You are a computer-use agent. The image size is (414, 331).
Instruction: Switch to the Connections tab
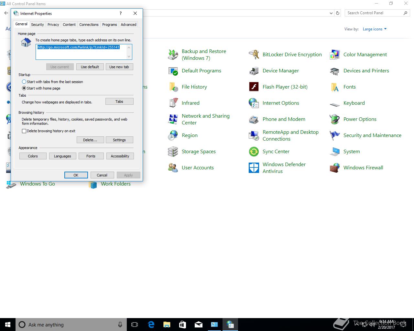pyautogui.click(x=89, y=25)
